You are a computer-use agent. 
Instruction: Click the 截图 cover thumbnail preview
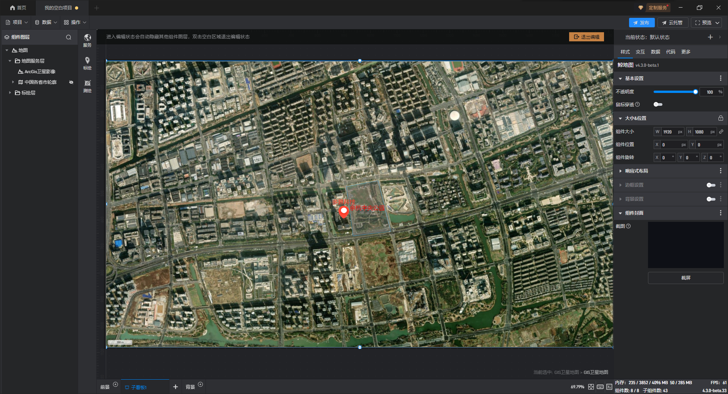click(x=686, y=245)
